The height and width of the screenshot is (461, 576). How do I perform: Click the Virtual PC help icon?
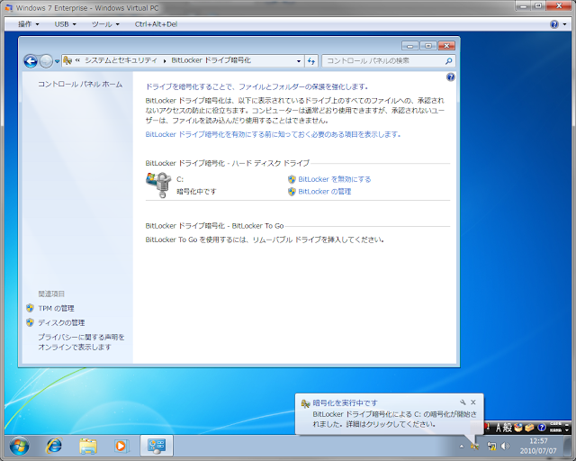pyautogui.click(x=554, y=24)
